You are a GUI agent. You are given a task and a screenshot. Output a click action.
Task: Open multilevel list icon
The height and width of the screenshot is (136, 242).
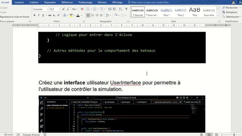point(102,9)
